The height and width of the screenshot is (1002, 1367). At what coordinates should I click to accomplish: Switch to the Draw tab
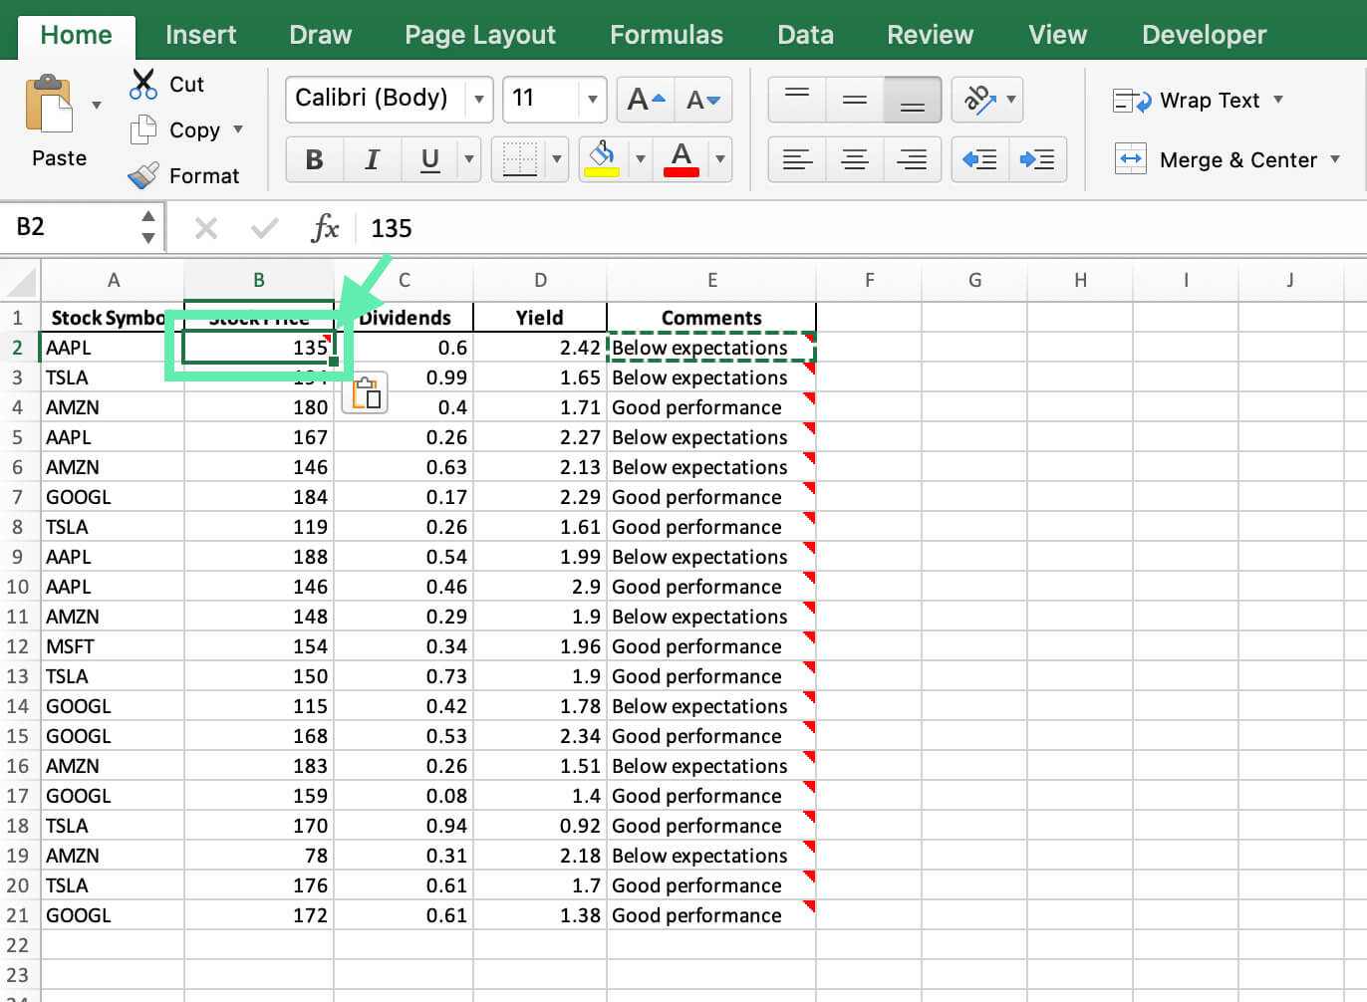coord(320,35)
